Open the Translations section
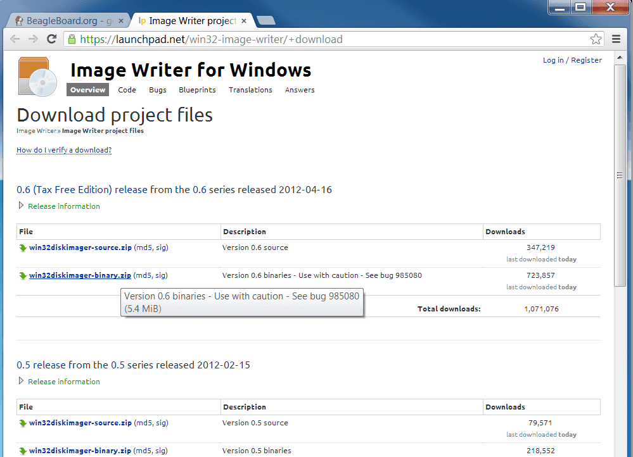The image size is (633, 457). point(250,90)
